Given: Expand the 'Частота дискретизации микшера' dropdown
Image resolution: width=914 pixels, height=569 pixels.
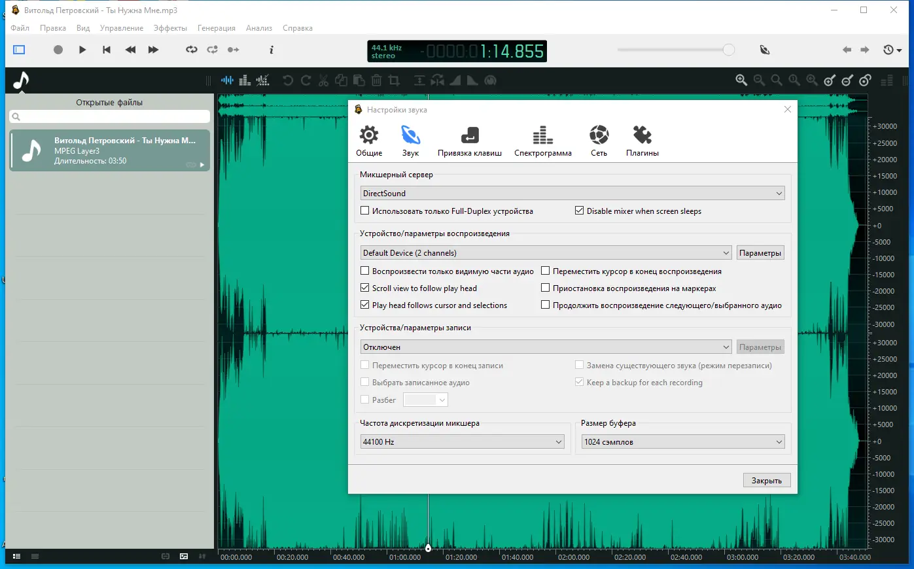Looking at the screenshot, I should [558, 441].
